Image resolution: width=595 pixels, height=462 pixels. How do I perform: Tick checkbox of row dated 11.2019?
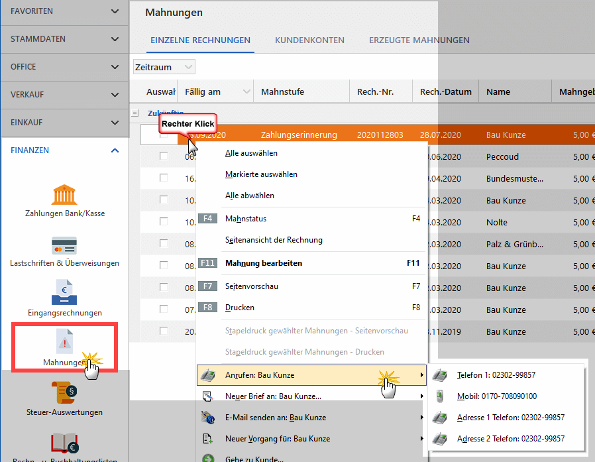(x=164, y=331)
